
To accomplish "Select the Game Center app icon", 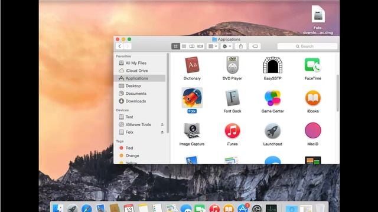I will pyautogui.click(x=272, y=98).
